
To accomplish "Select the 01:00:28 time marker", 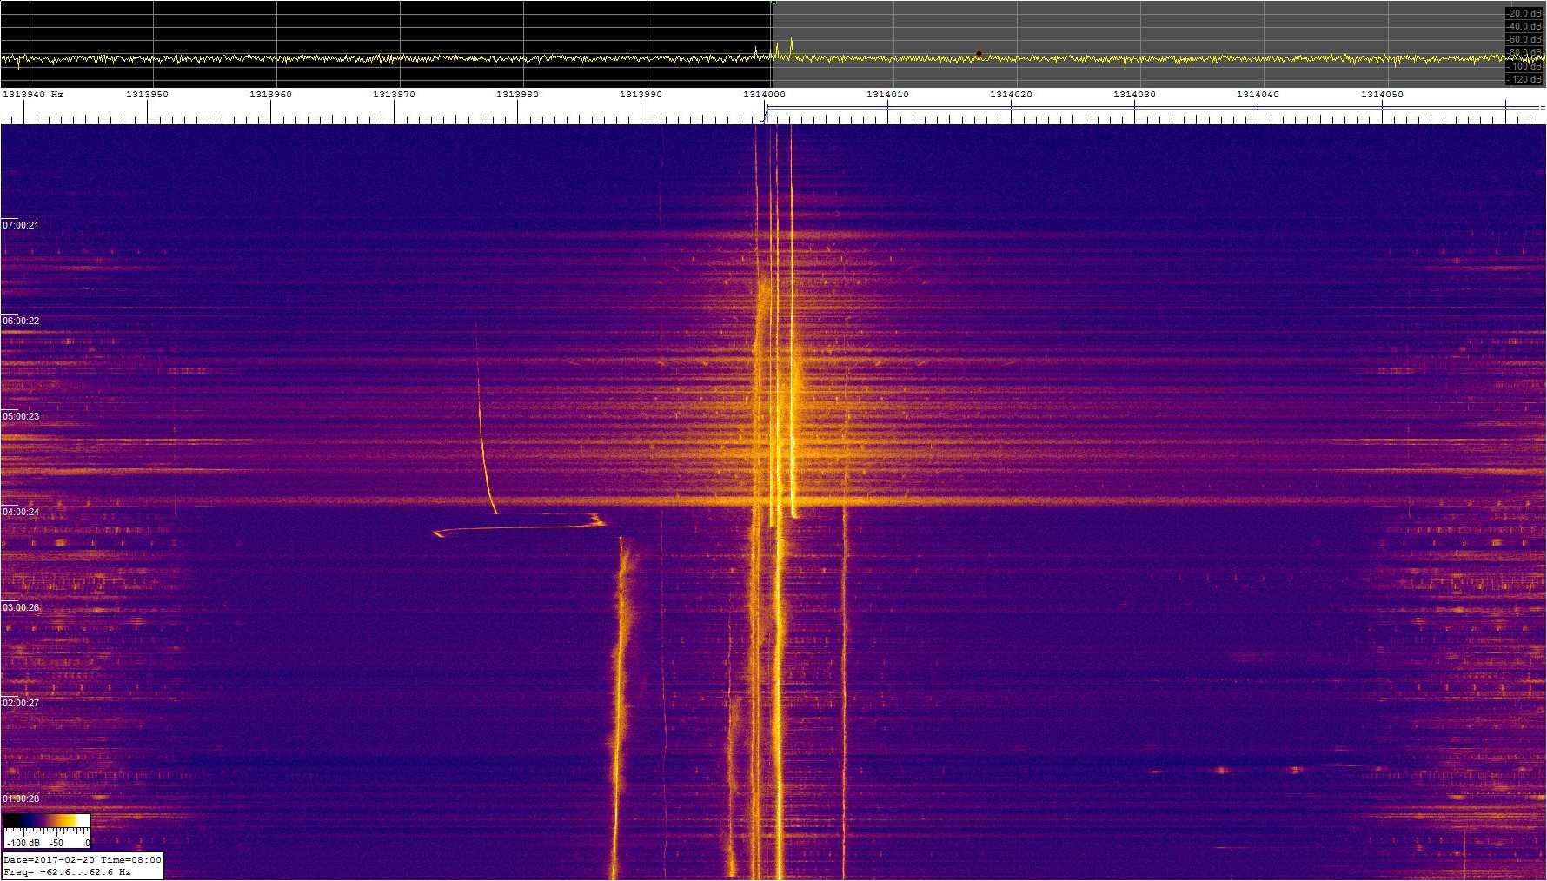I will pyautogui.click(x=21, y=798).
